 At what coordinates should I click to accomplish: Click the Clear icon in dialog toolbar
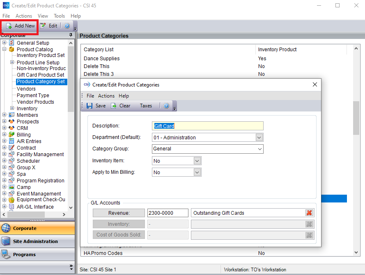coord(114,106)
